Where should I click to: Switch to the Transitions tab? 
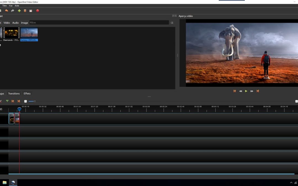point(14,93)
